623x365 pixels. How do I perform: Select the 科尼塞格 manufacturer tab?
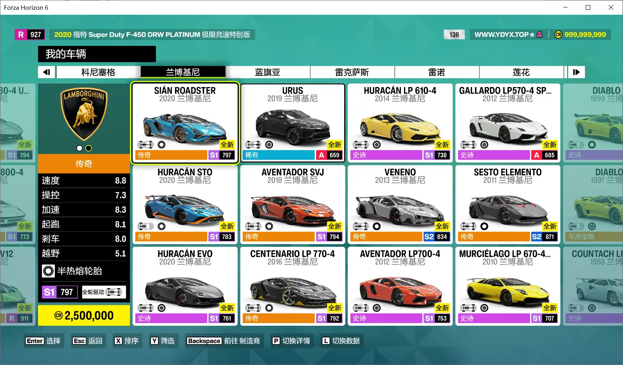click(98, 72)
